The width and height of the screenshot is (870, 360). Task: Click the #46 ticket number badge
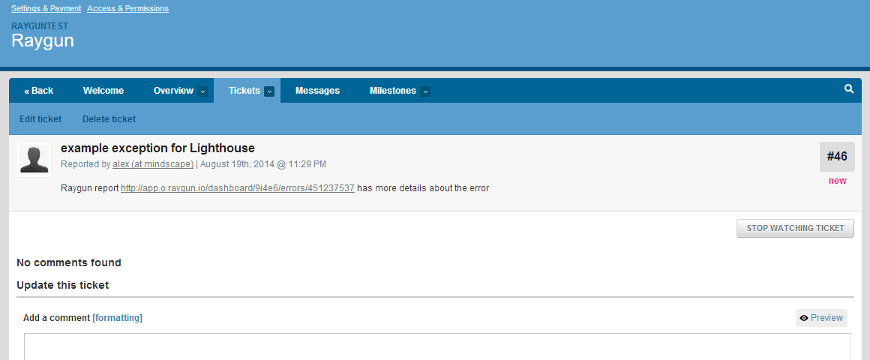837,157
